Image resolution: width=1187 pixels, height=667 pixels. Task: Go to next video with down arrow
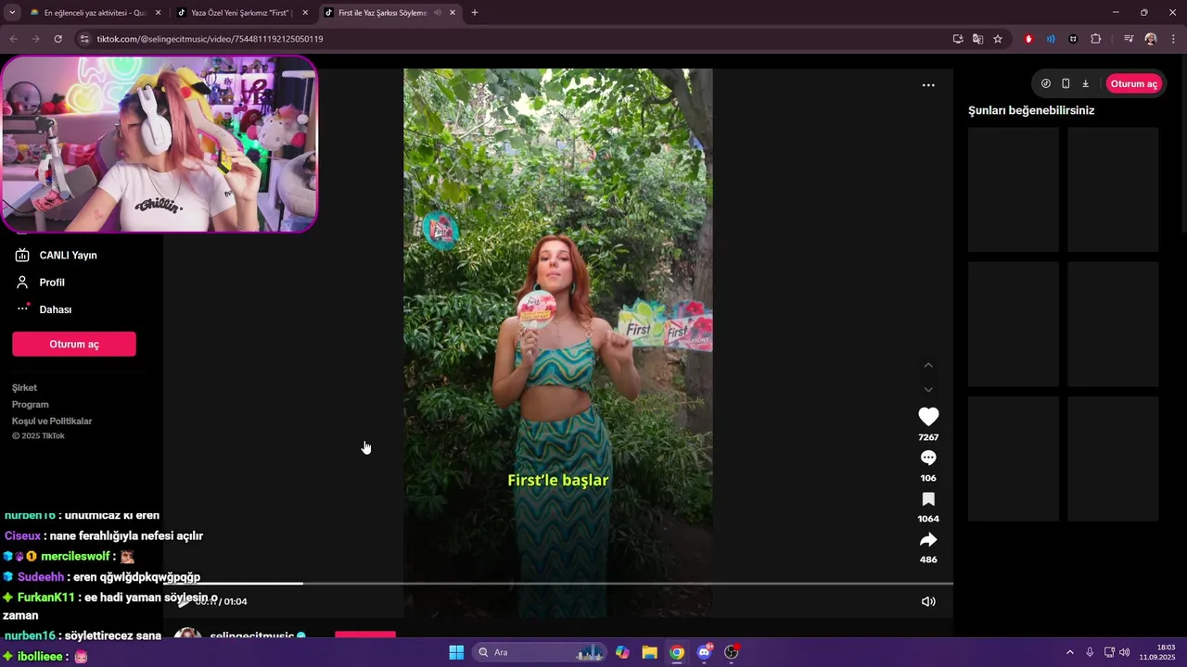point(928,389)
